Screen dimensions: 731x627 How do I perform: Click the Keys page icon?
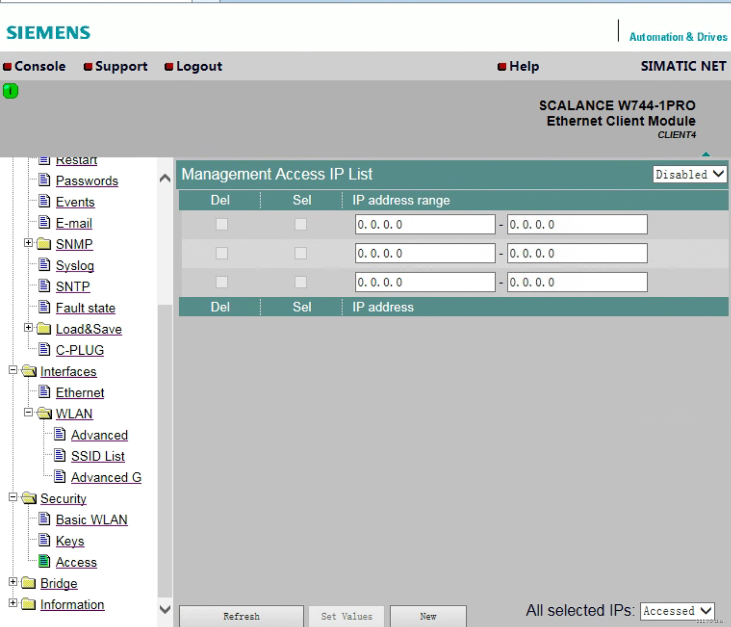[44, 540]
